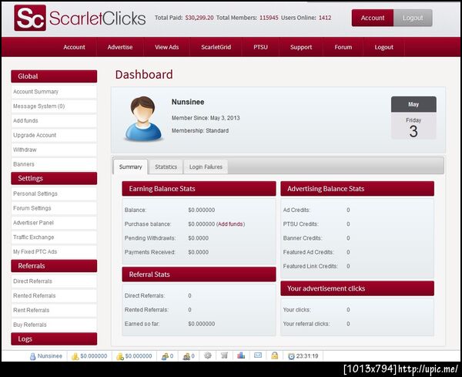Click Users Online value 1412

point(325,18)
